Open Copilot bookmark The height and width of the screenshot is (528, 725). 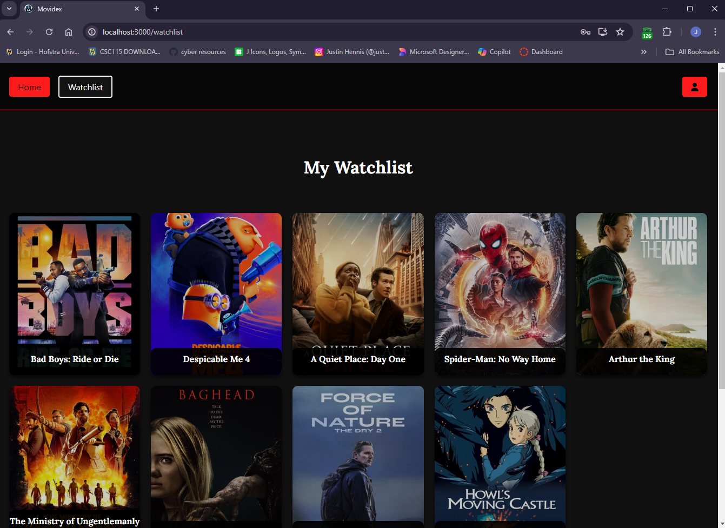pyautogui.click(x=494, y=52)
